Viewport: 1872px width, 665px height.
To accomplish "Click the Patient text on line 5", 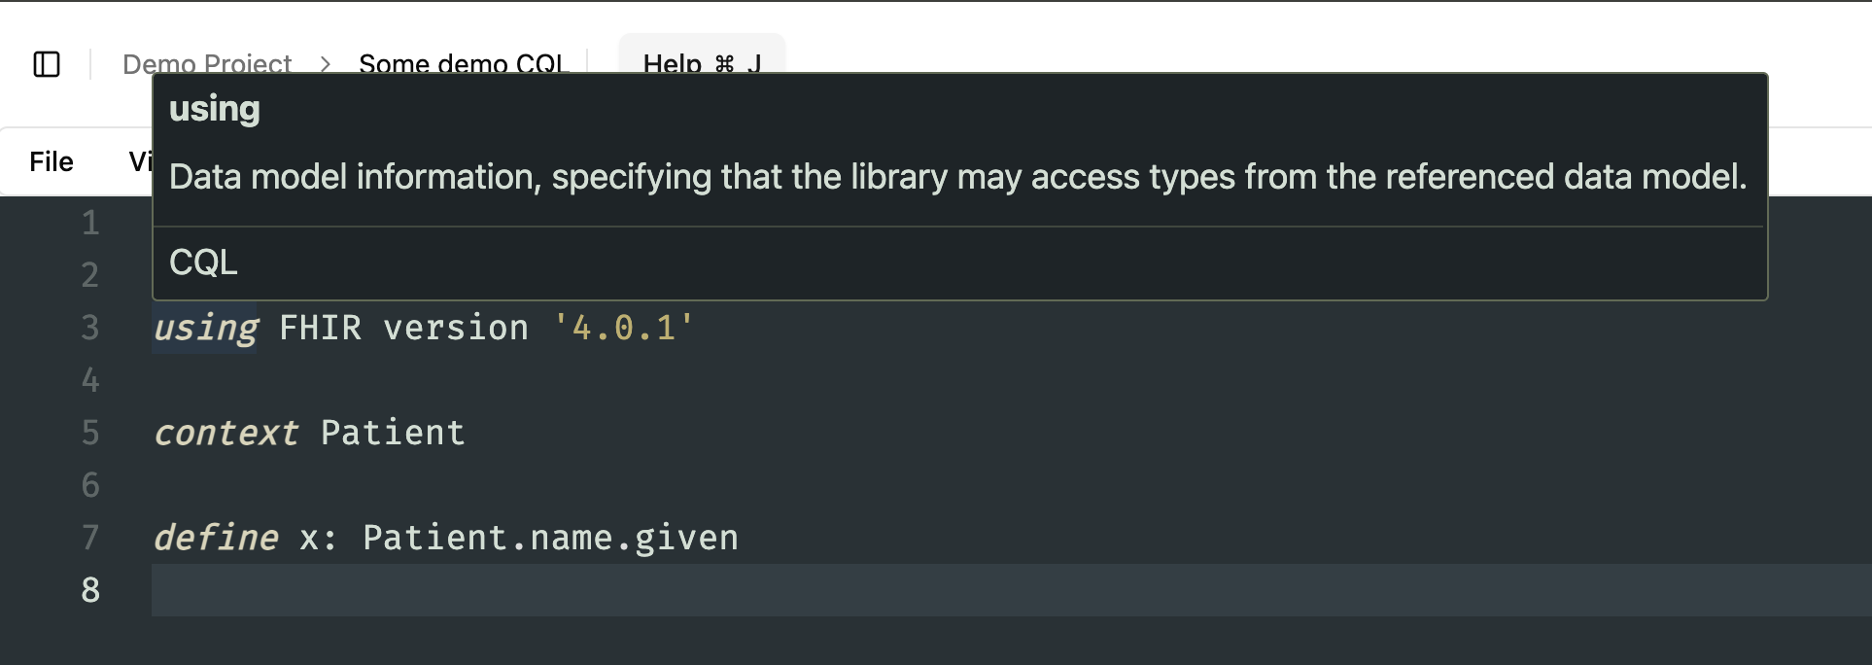I will [390, 433].
